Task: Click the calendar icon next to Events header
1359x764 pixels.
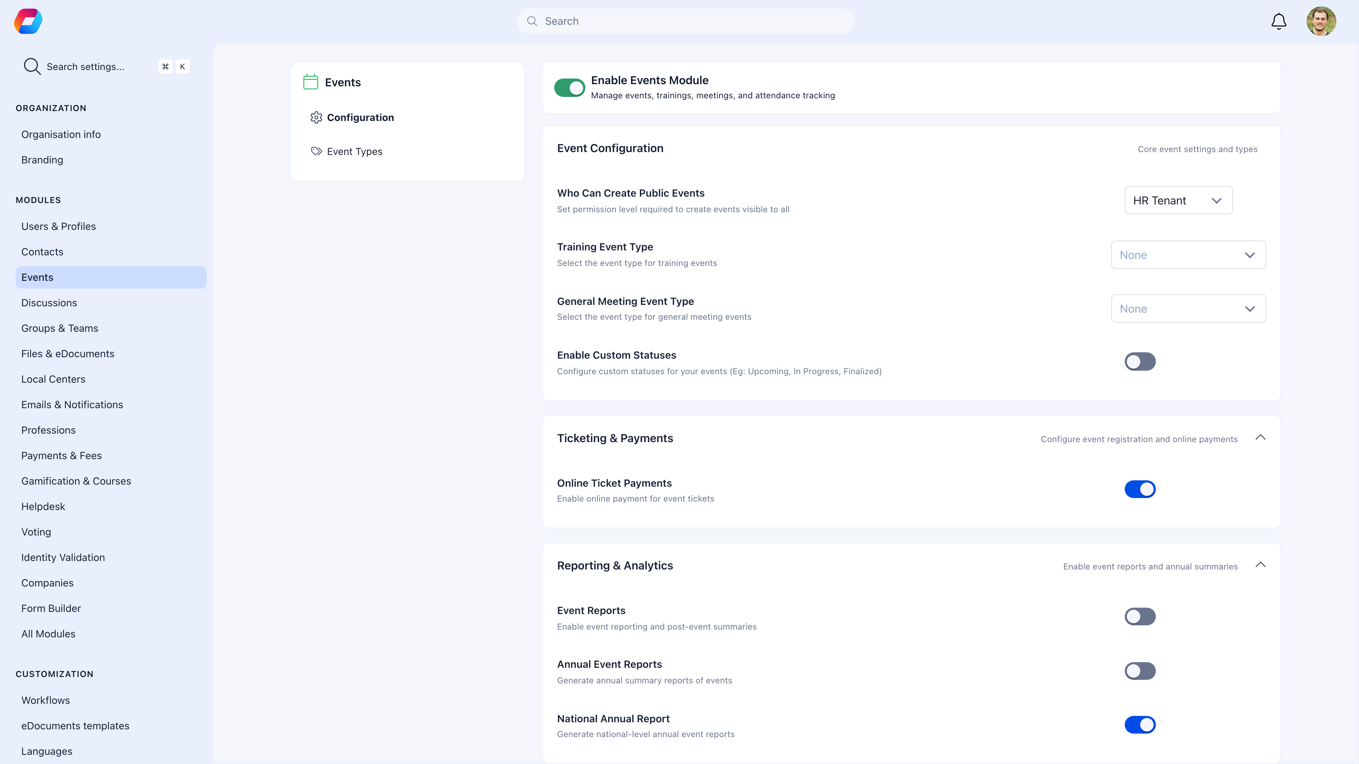Action: (310, 82)
